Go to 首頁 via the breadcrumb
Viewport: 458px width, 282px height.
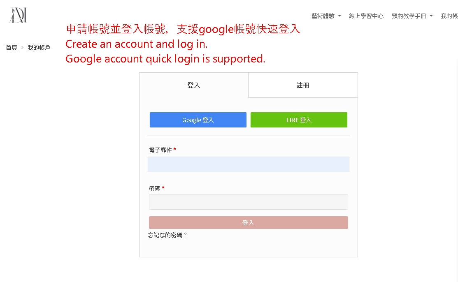12,48
